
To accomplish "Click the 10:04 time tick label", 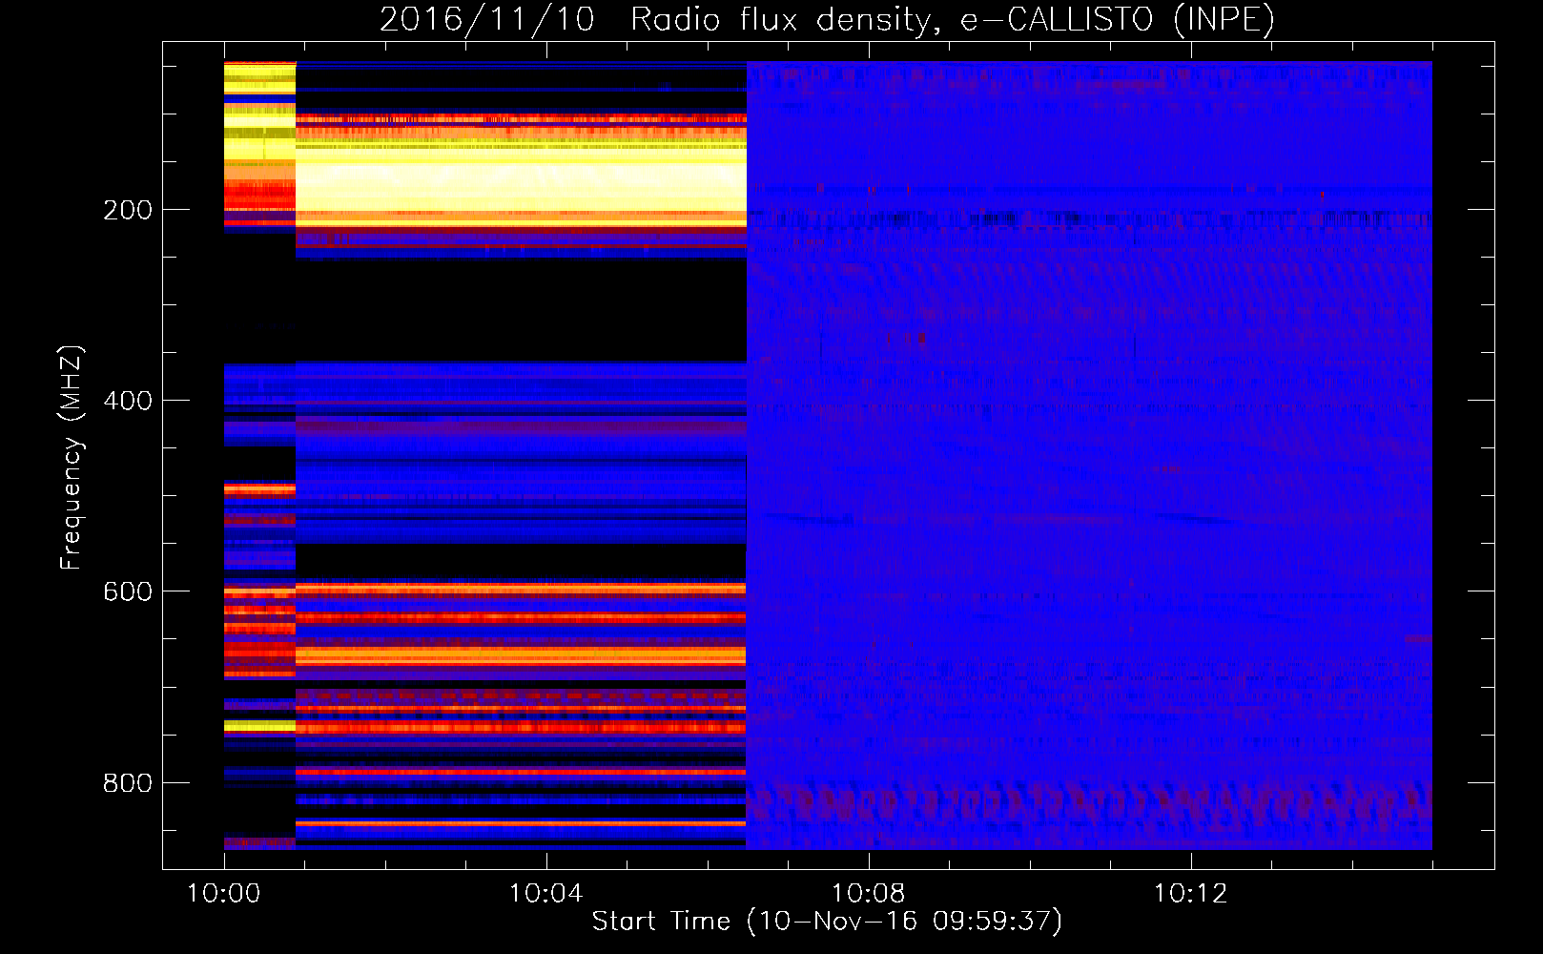I will click(x=546, y=894).
